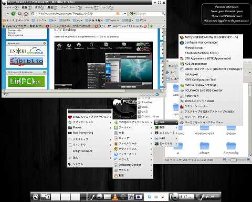
Task: Click the Merchandise link
Action: (x=16, y=35)
